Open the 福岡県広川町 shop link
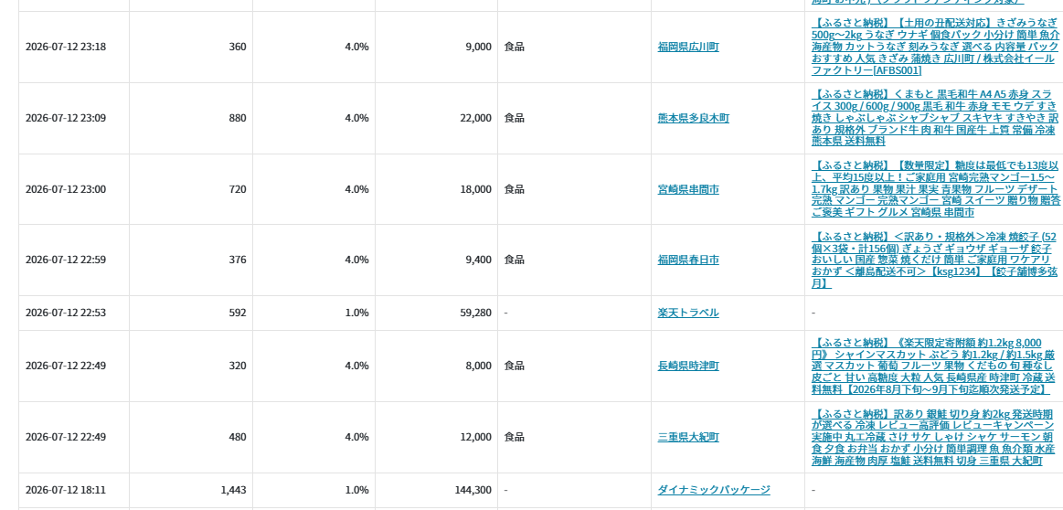1063x510 pixels. (x=688, y=47)
